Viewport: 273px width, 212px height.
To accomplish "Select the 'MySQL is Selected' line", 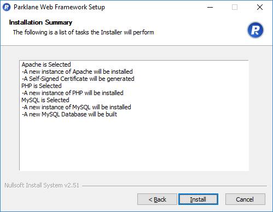I will click(x=45, y=100).
